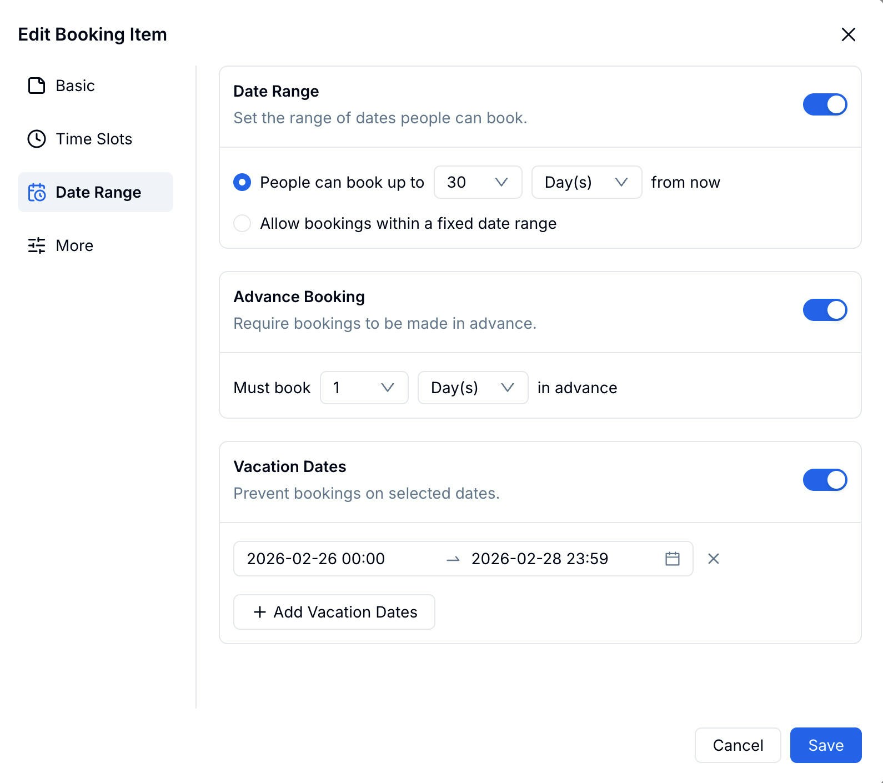Click 'Require bookings to be made in advance.' text
Screen dimensions: 883x783
tap(385, 323)
